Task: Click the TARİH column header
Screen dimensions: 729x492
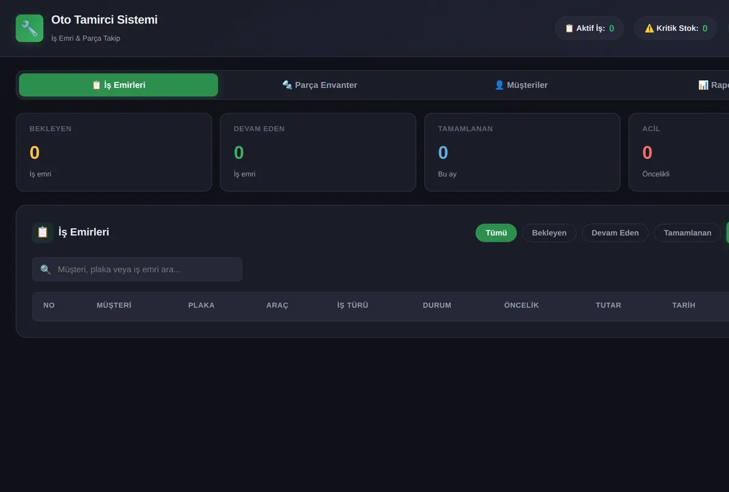Action: pyautogui.click(x=683, y=305)
